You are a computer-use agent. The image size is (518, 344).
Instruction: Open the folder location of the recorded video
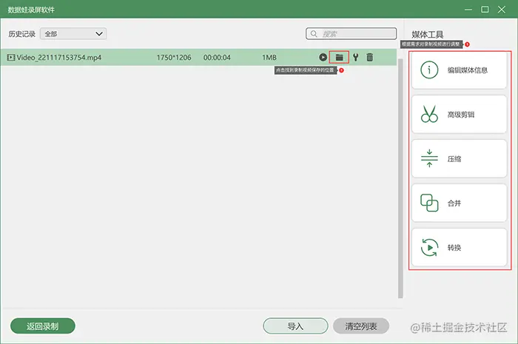tap(339, 58)
